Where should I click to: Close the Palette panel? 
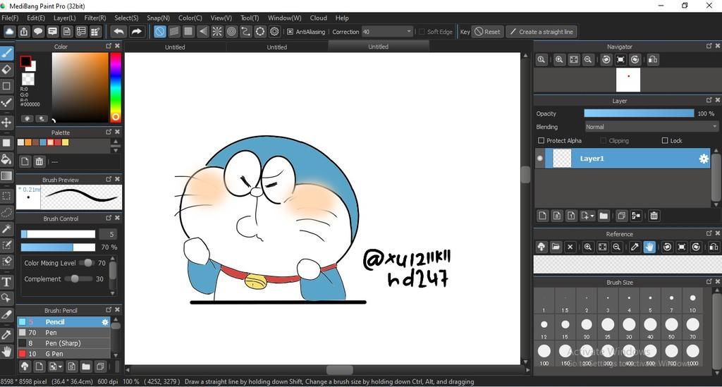[x=118, y=132]
